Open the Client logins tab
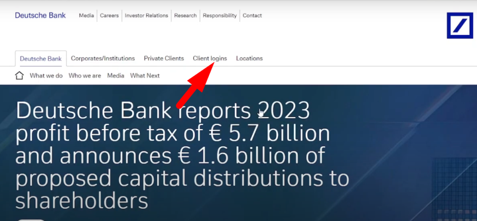Viewport: 477px width, 221px height. pyautogui.click(x=210, y=58)
